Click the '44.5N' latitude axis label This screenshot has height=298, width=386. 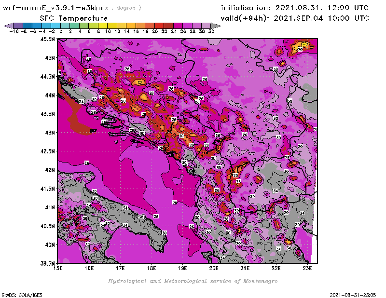[47, 76]
